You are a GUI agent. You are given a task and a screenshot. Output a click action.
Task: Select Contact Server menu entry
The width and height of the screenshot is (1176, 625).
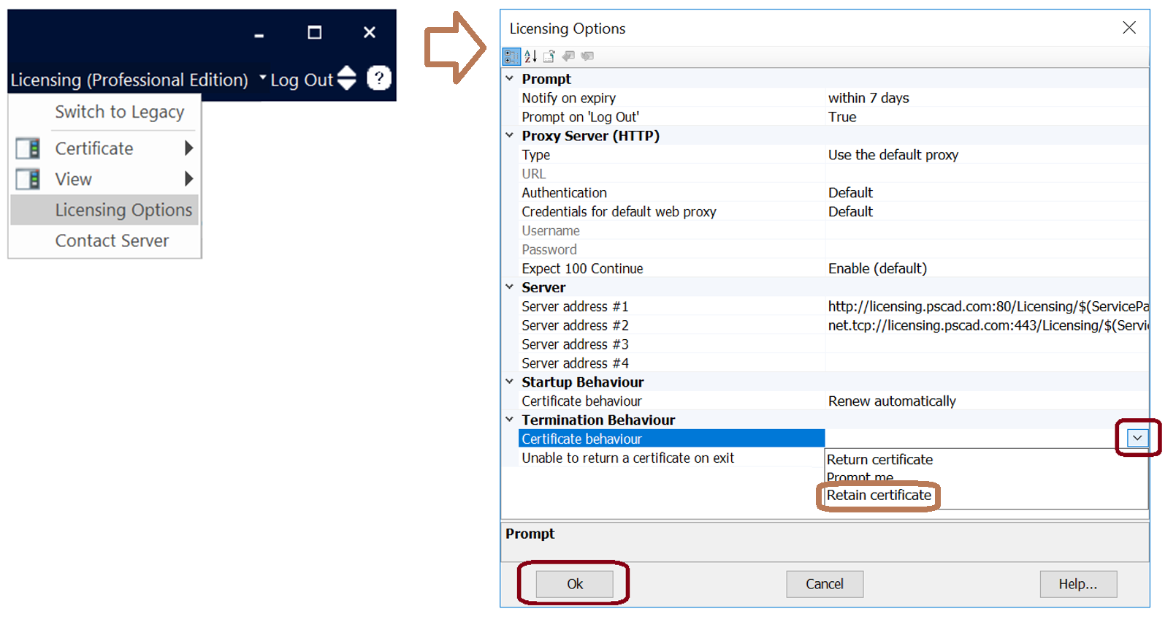tap(112, 241)
